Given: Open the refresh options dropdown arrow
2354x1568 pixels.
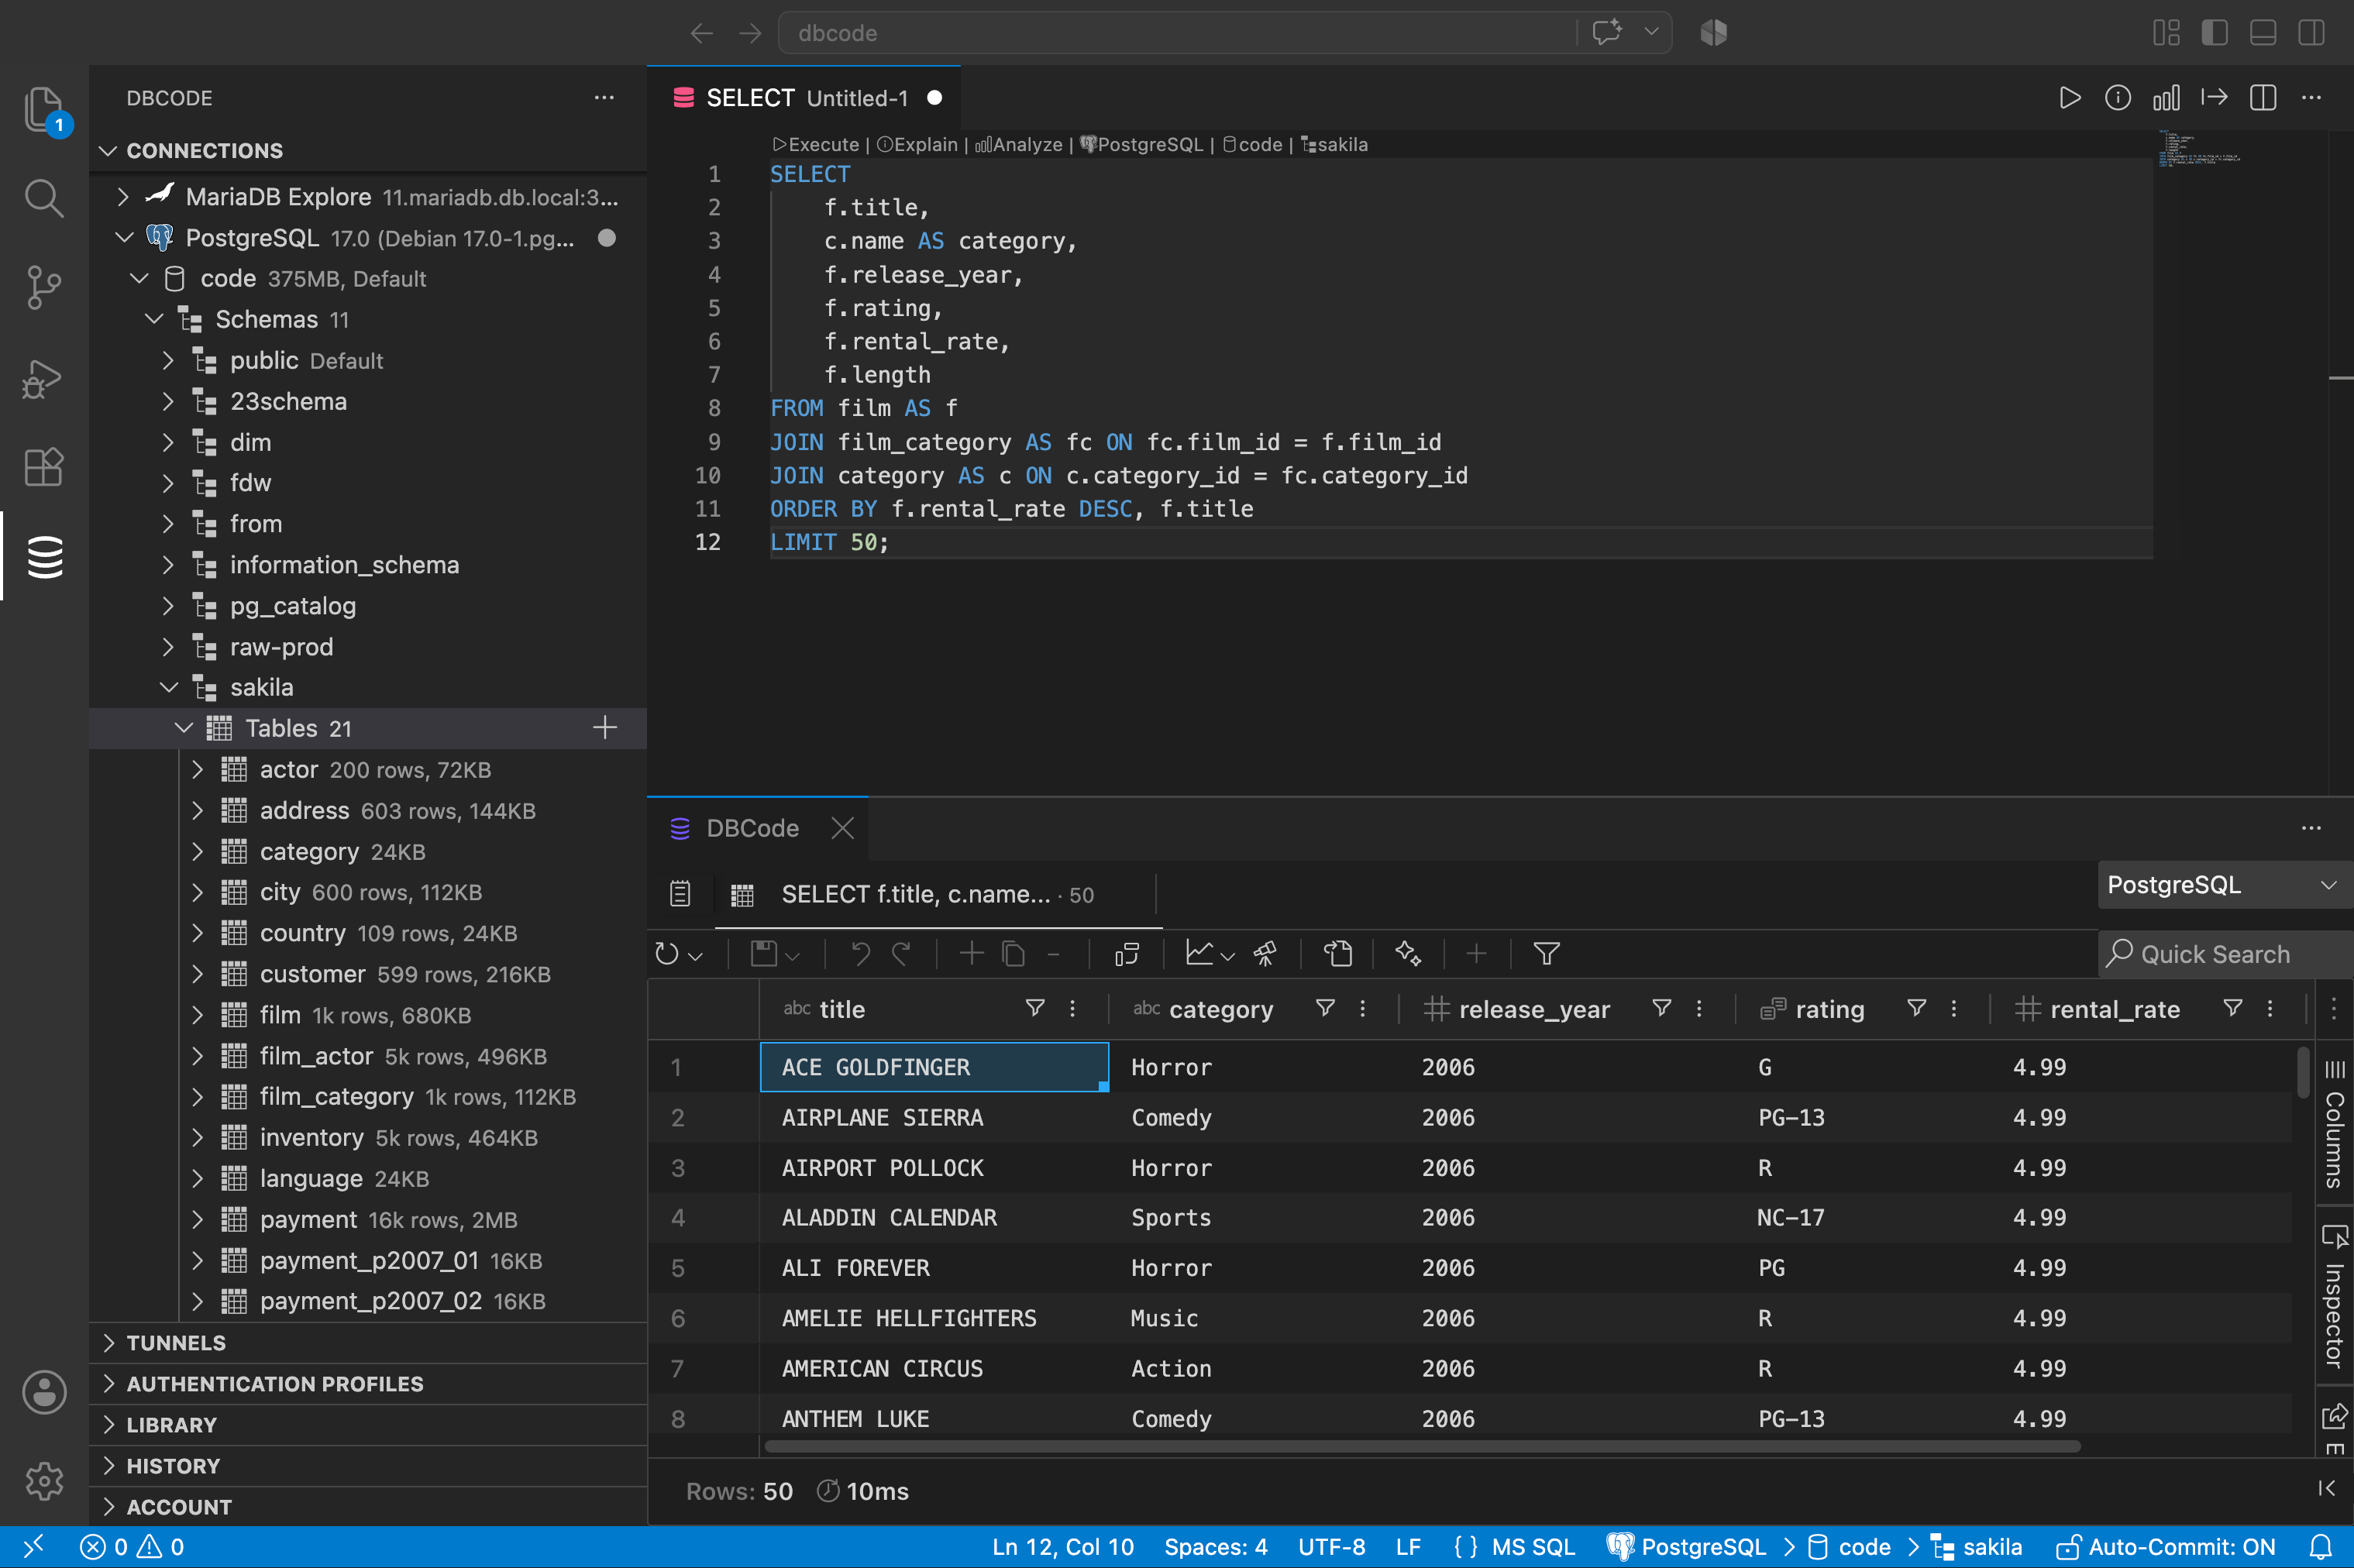Looking at the screenshot, I should [695, 956].
